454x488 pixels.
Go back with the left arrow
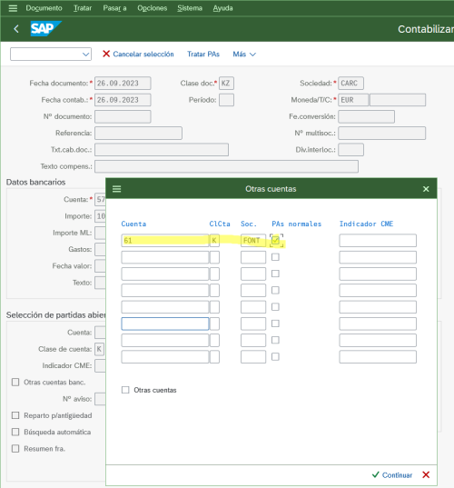[16, 29]
